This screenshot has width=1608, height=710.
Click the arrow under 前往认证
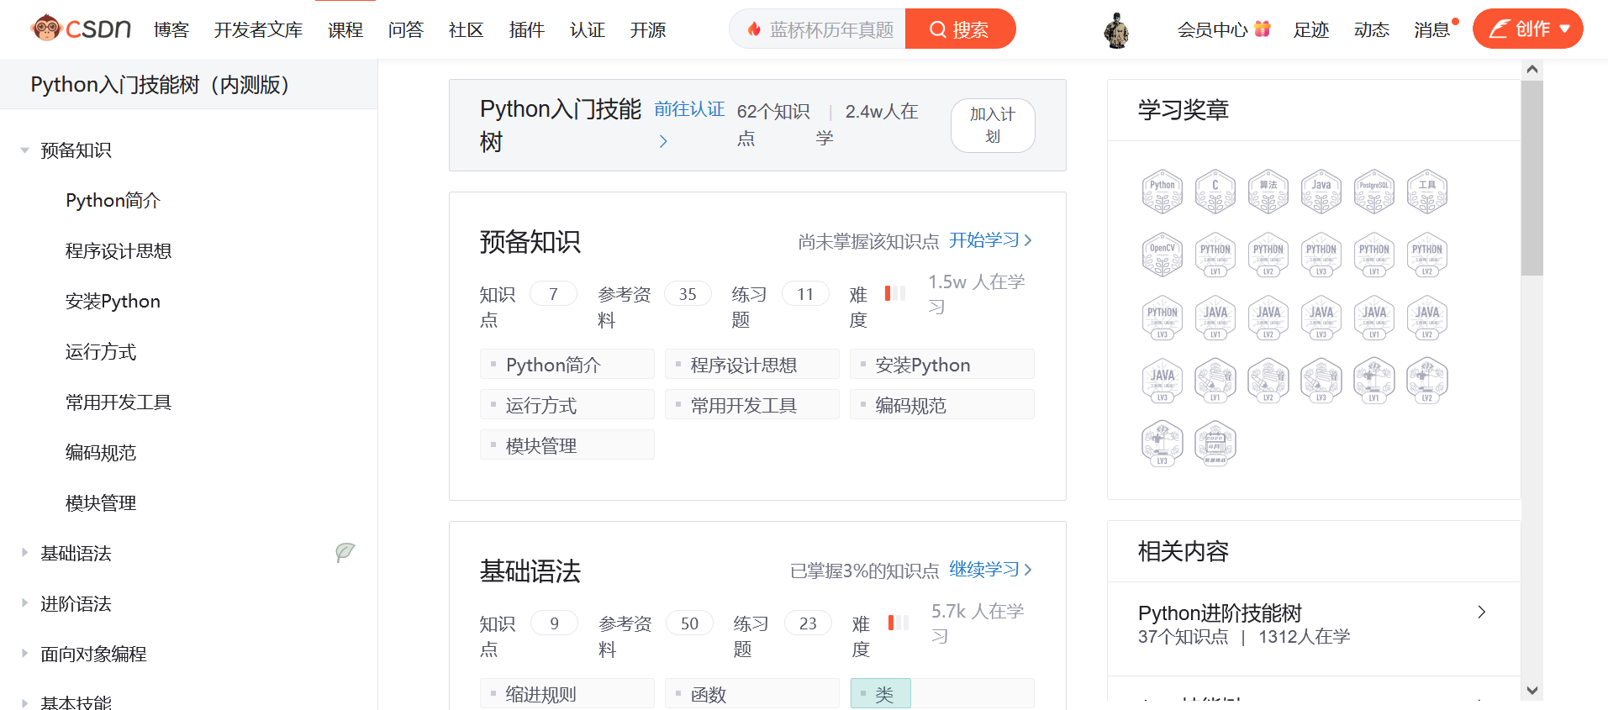coord(663,141)
